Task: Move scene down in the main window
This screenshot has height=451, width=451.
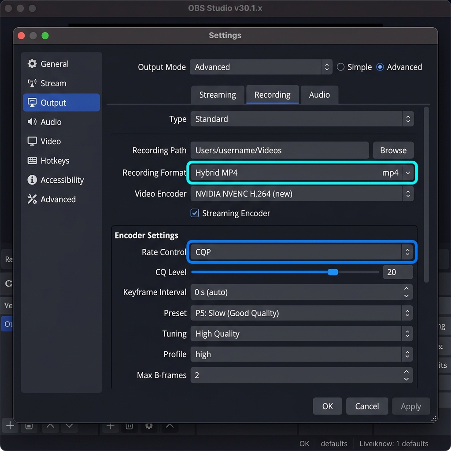Action: [x=69, y=426]
